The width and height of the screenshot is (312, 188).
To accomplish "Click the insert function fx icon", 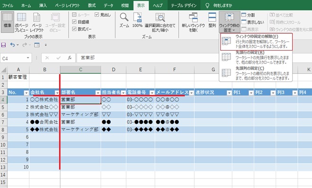I will [69, 58].
